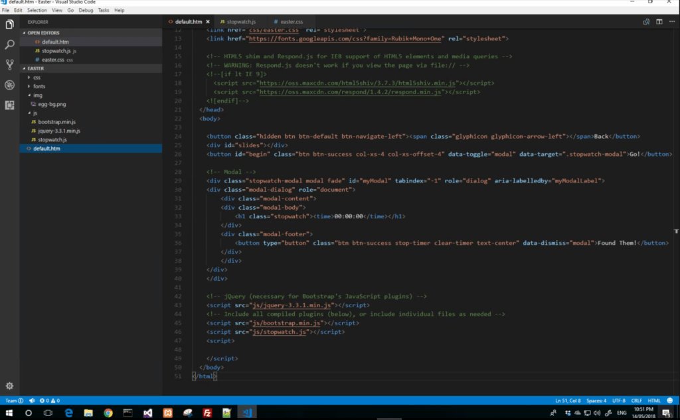Open Cortana search circle on taskbar
The image size is (680, 420).
(x=28, y=413)
